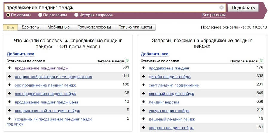Open the 'лендинг верстка' link
The height and width of the screenshot is (133, 269).
pyautogui.click(x=164, y=102)
